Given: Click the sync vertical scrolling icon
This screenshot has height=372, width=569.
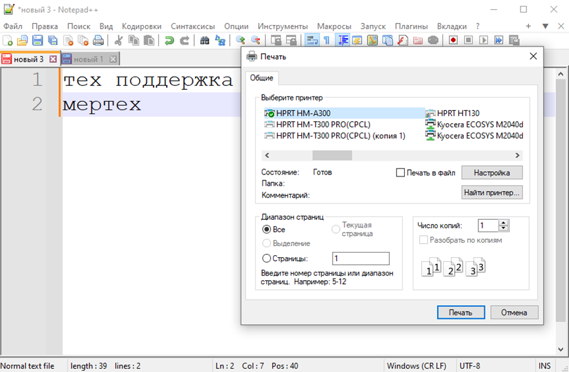Looking at the screenshot, I should tap(276, 40).
